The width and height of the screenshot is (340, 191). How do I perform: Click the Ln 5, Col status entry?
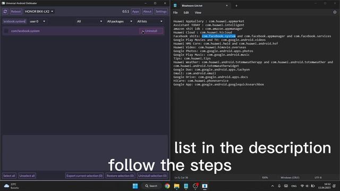pos(182,178)
